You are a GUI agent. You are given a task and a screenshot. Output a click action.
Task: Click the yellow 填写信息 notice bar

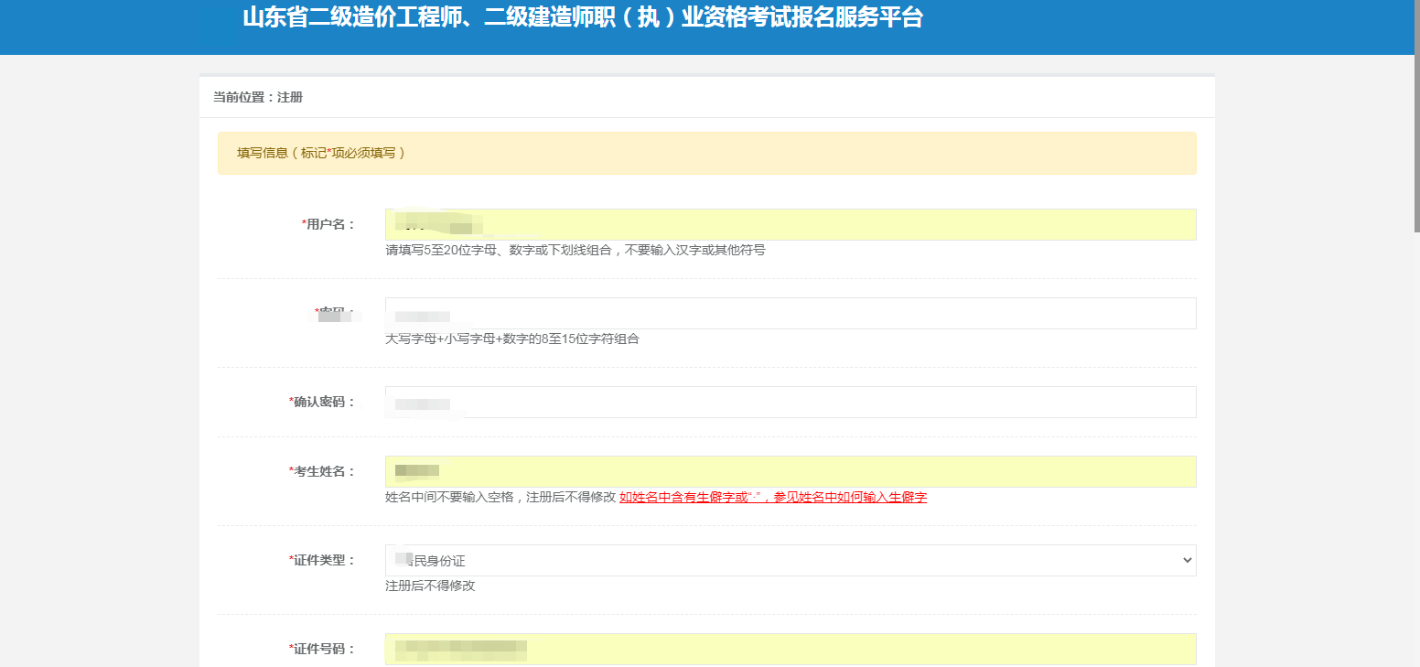(705, 152)
